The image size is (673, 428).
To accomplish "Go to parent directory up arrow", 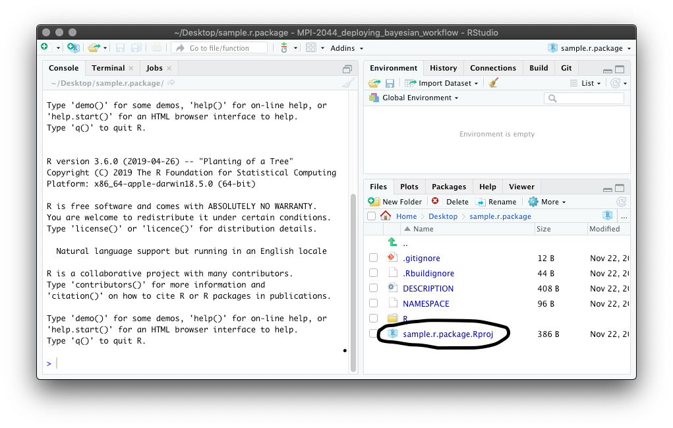I will [393, 243].
